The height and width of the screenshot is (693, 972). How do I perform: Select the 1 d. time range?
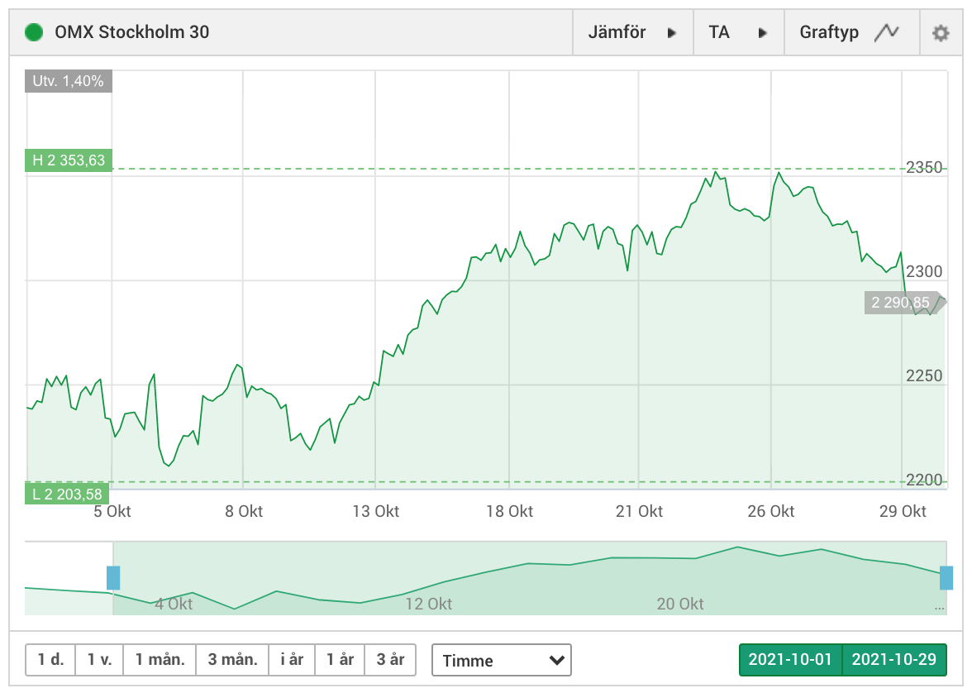pyautogui.click(x=50, y=659)
